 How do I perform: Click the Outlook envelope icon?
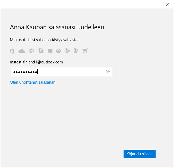click(x=31, y=51)
